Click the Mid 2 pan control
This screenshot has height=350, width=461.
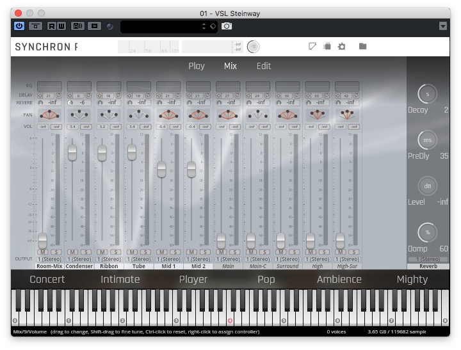[x=198, y=115]
